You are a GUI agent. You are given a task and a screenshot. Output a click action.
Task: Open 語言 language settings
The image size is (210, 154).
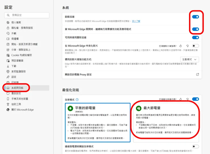pyautogui.click(x=14, y=77)
